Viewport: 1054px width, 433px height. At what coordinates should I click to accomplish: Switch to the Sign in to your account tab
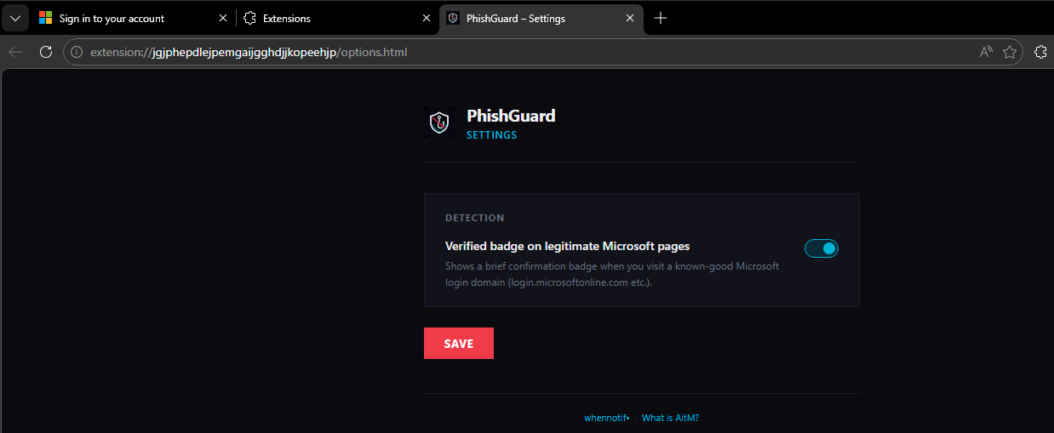pyautogui.click(x=134, y=18)
